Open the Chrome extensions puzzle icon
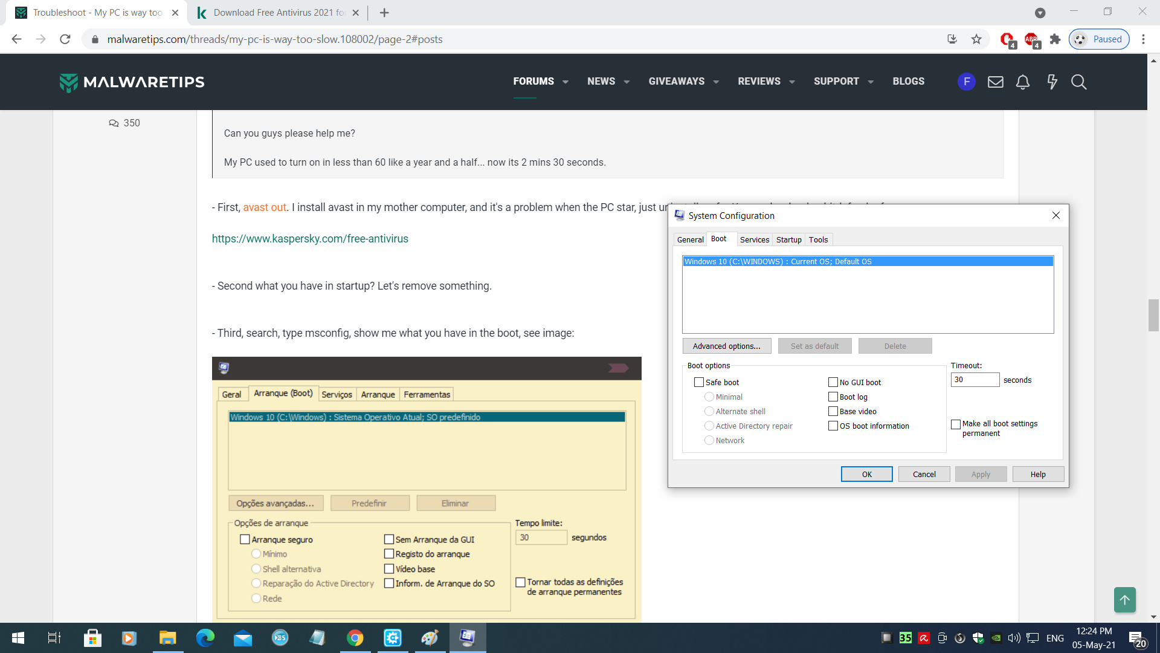 [1055, 39]
